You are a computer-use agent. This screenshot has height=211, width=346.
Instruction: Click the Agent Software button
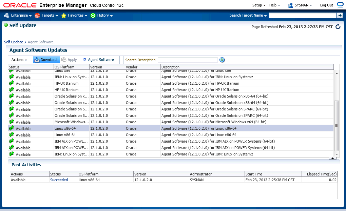[98, 60]
